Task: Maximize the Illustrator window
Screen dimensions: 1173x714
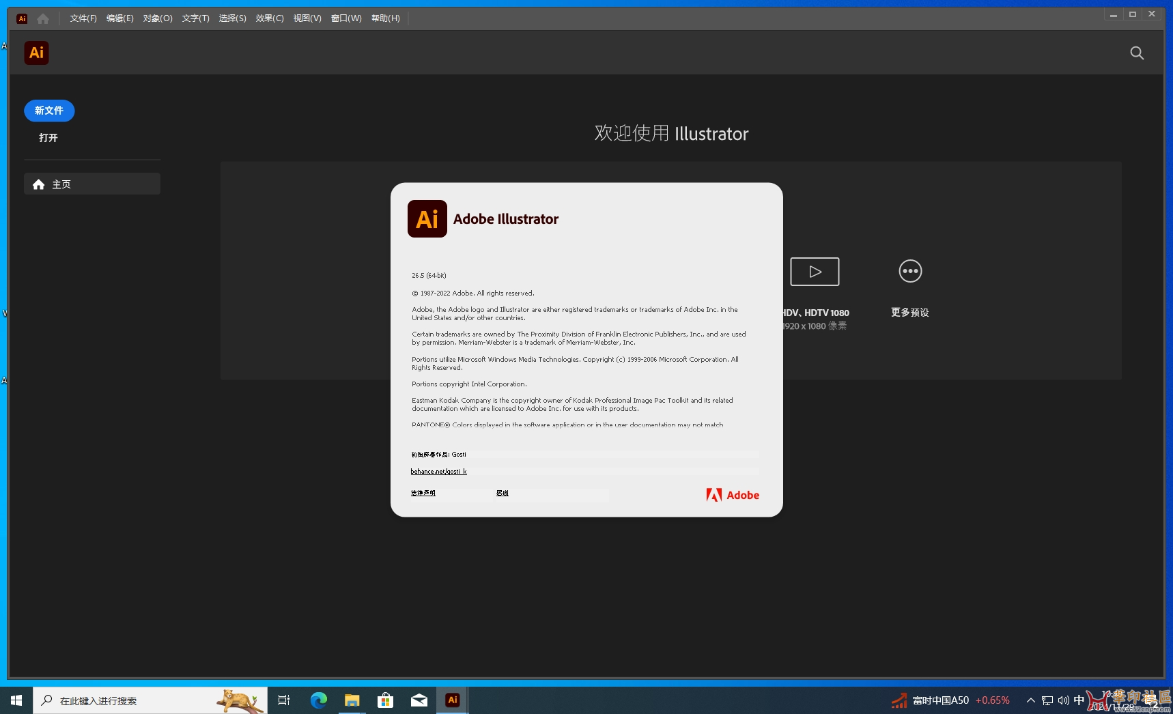Action: pyautogui.click(x=1133, y=14)
